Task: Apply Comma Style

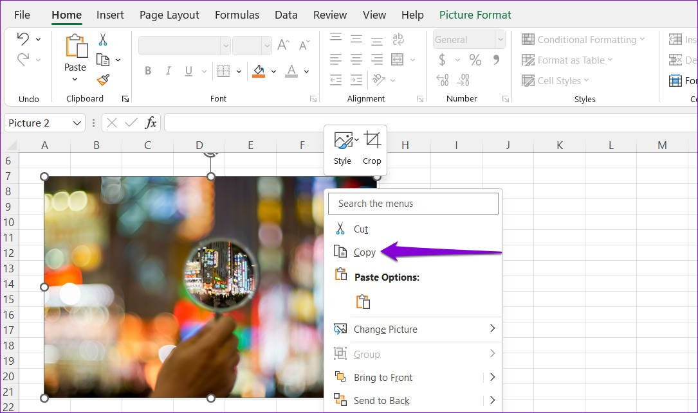Action: pyautogui.click(x=496, y=60)
